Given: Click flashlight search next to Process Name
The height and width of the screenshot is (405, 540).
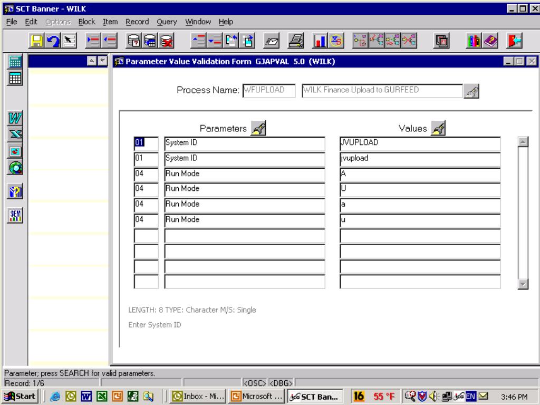Looking at the screenshot, I should [471, 91].
